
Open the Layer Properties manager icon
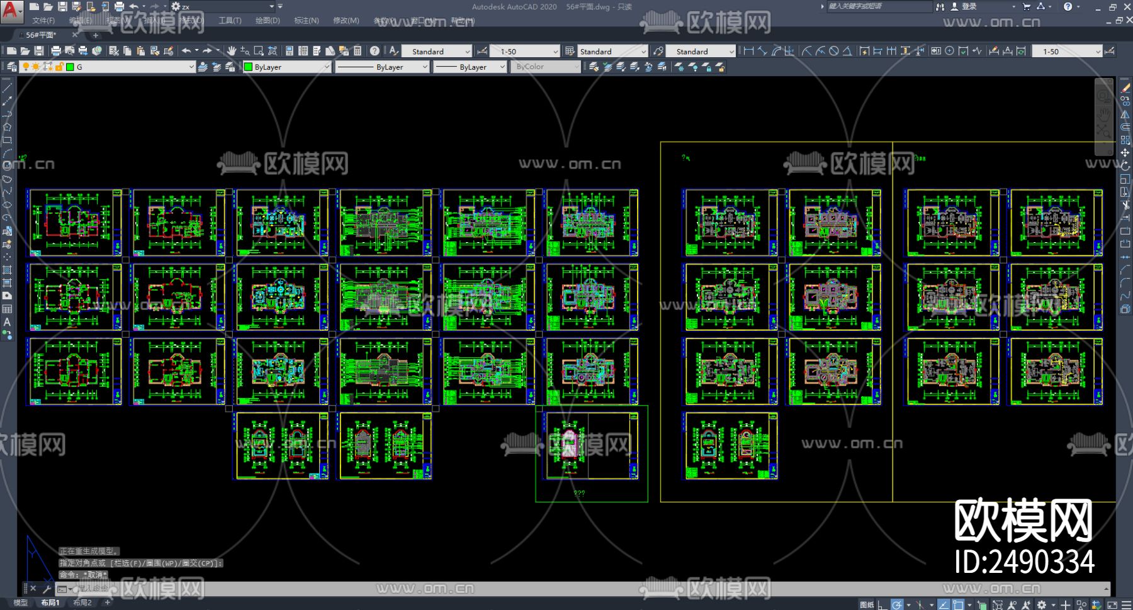11,67
